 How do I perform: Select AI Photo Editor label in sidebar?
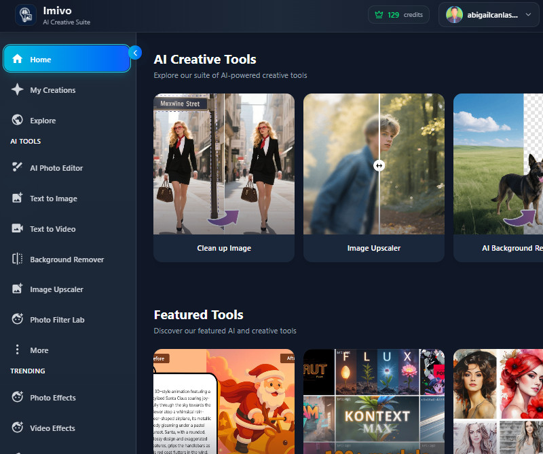(56, 168)
